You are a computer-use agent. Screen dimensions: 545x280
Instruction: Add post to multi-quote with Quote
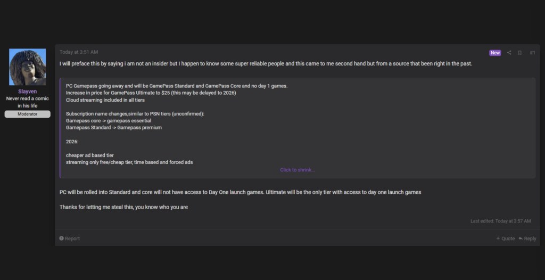coord(506,238)
